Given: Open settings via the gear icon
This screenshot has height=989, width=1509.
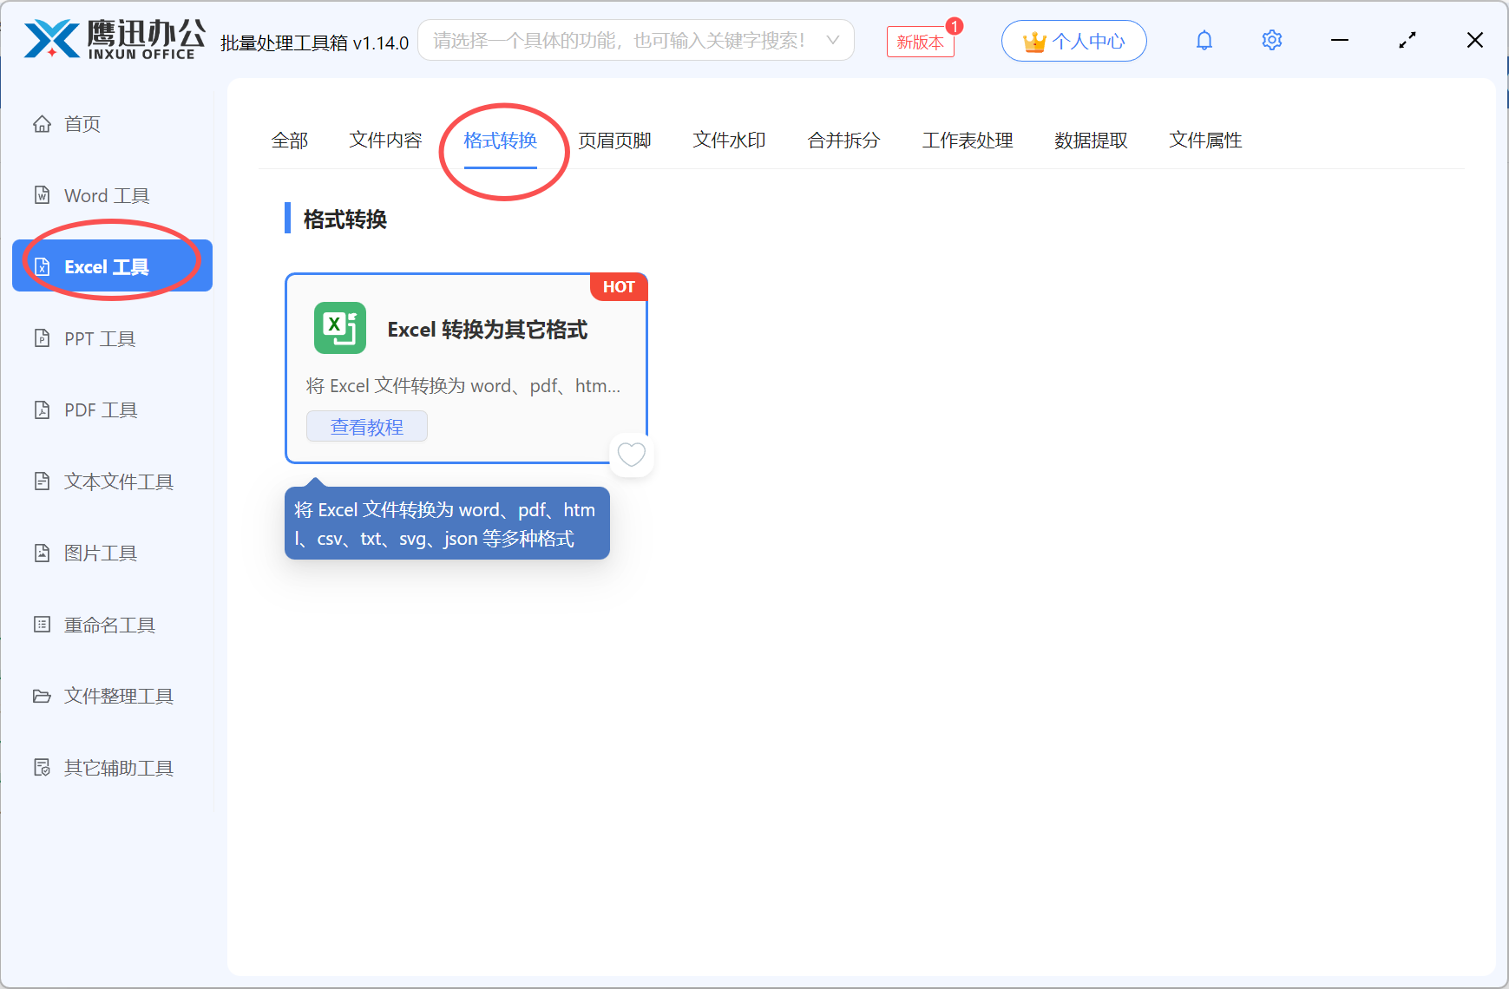Looking at the screenshot, I should (x=1271, y=39).
